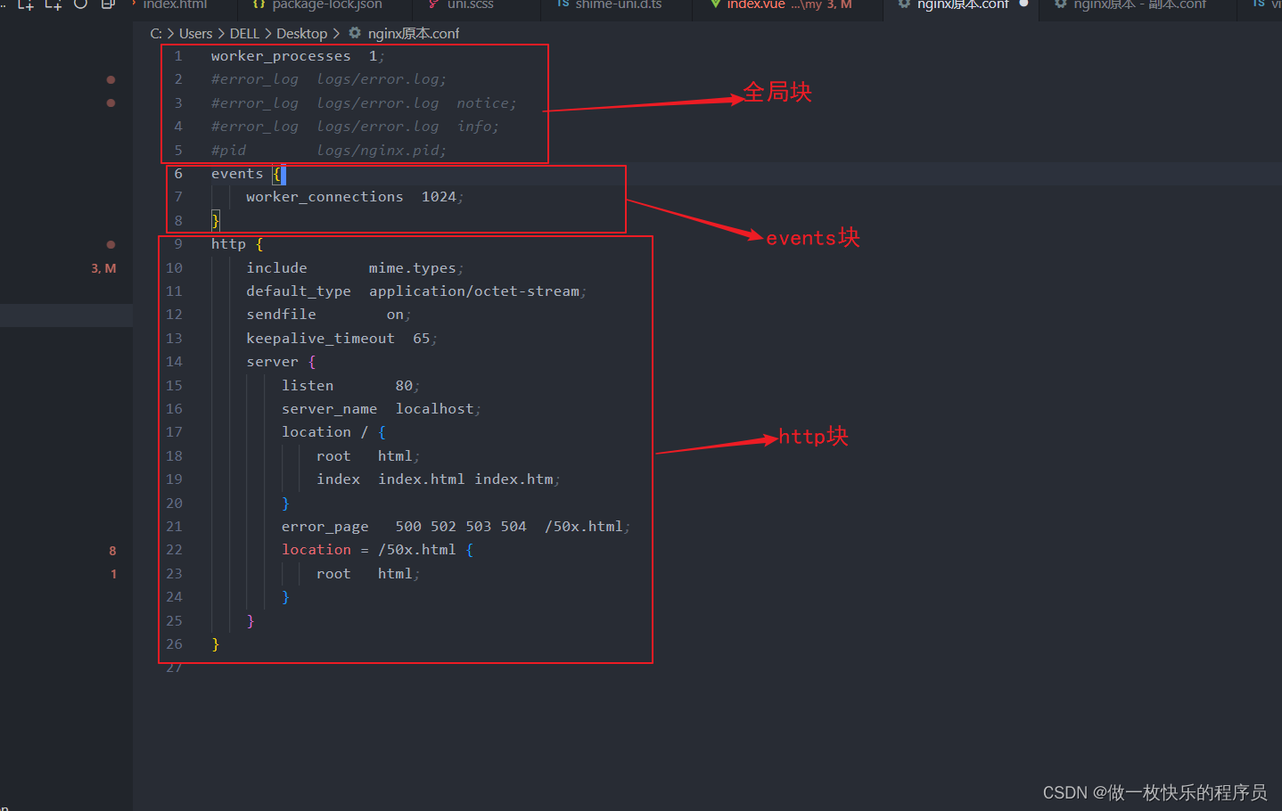Click the "events" keyword
This screenshot has width=1282, height=811.
pyautogui.click(x=237, y=174)
